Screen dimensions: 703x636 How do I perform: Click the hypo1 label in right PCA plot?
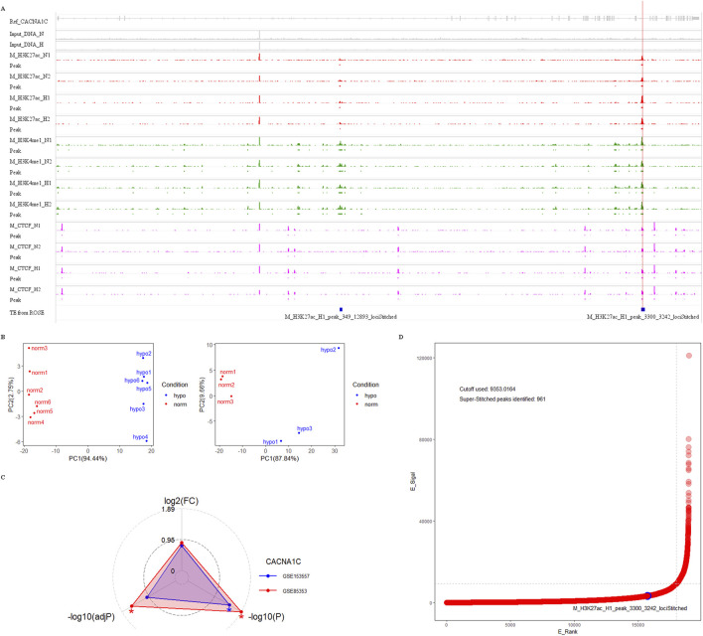270,442
